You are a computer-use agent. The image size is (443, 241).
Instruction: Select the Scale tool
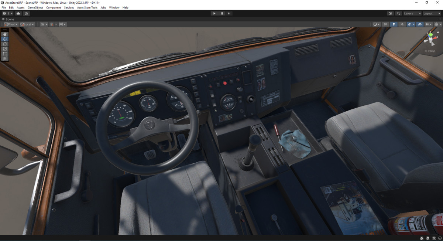pos(5,48)
